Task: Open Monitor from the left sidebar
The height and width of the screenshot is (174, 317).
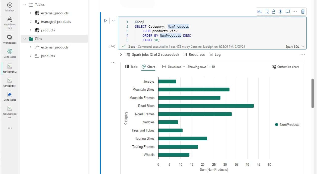Action: (x=10, y=7)
